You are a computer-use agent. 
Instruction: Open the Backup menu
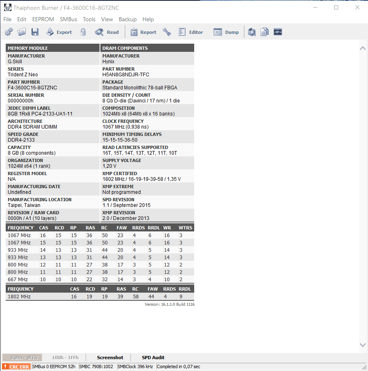(x=127, y=19)
